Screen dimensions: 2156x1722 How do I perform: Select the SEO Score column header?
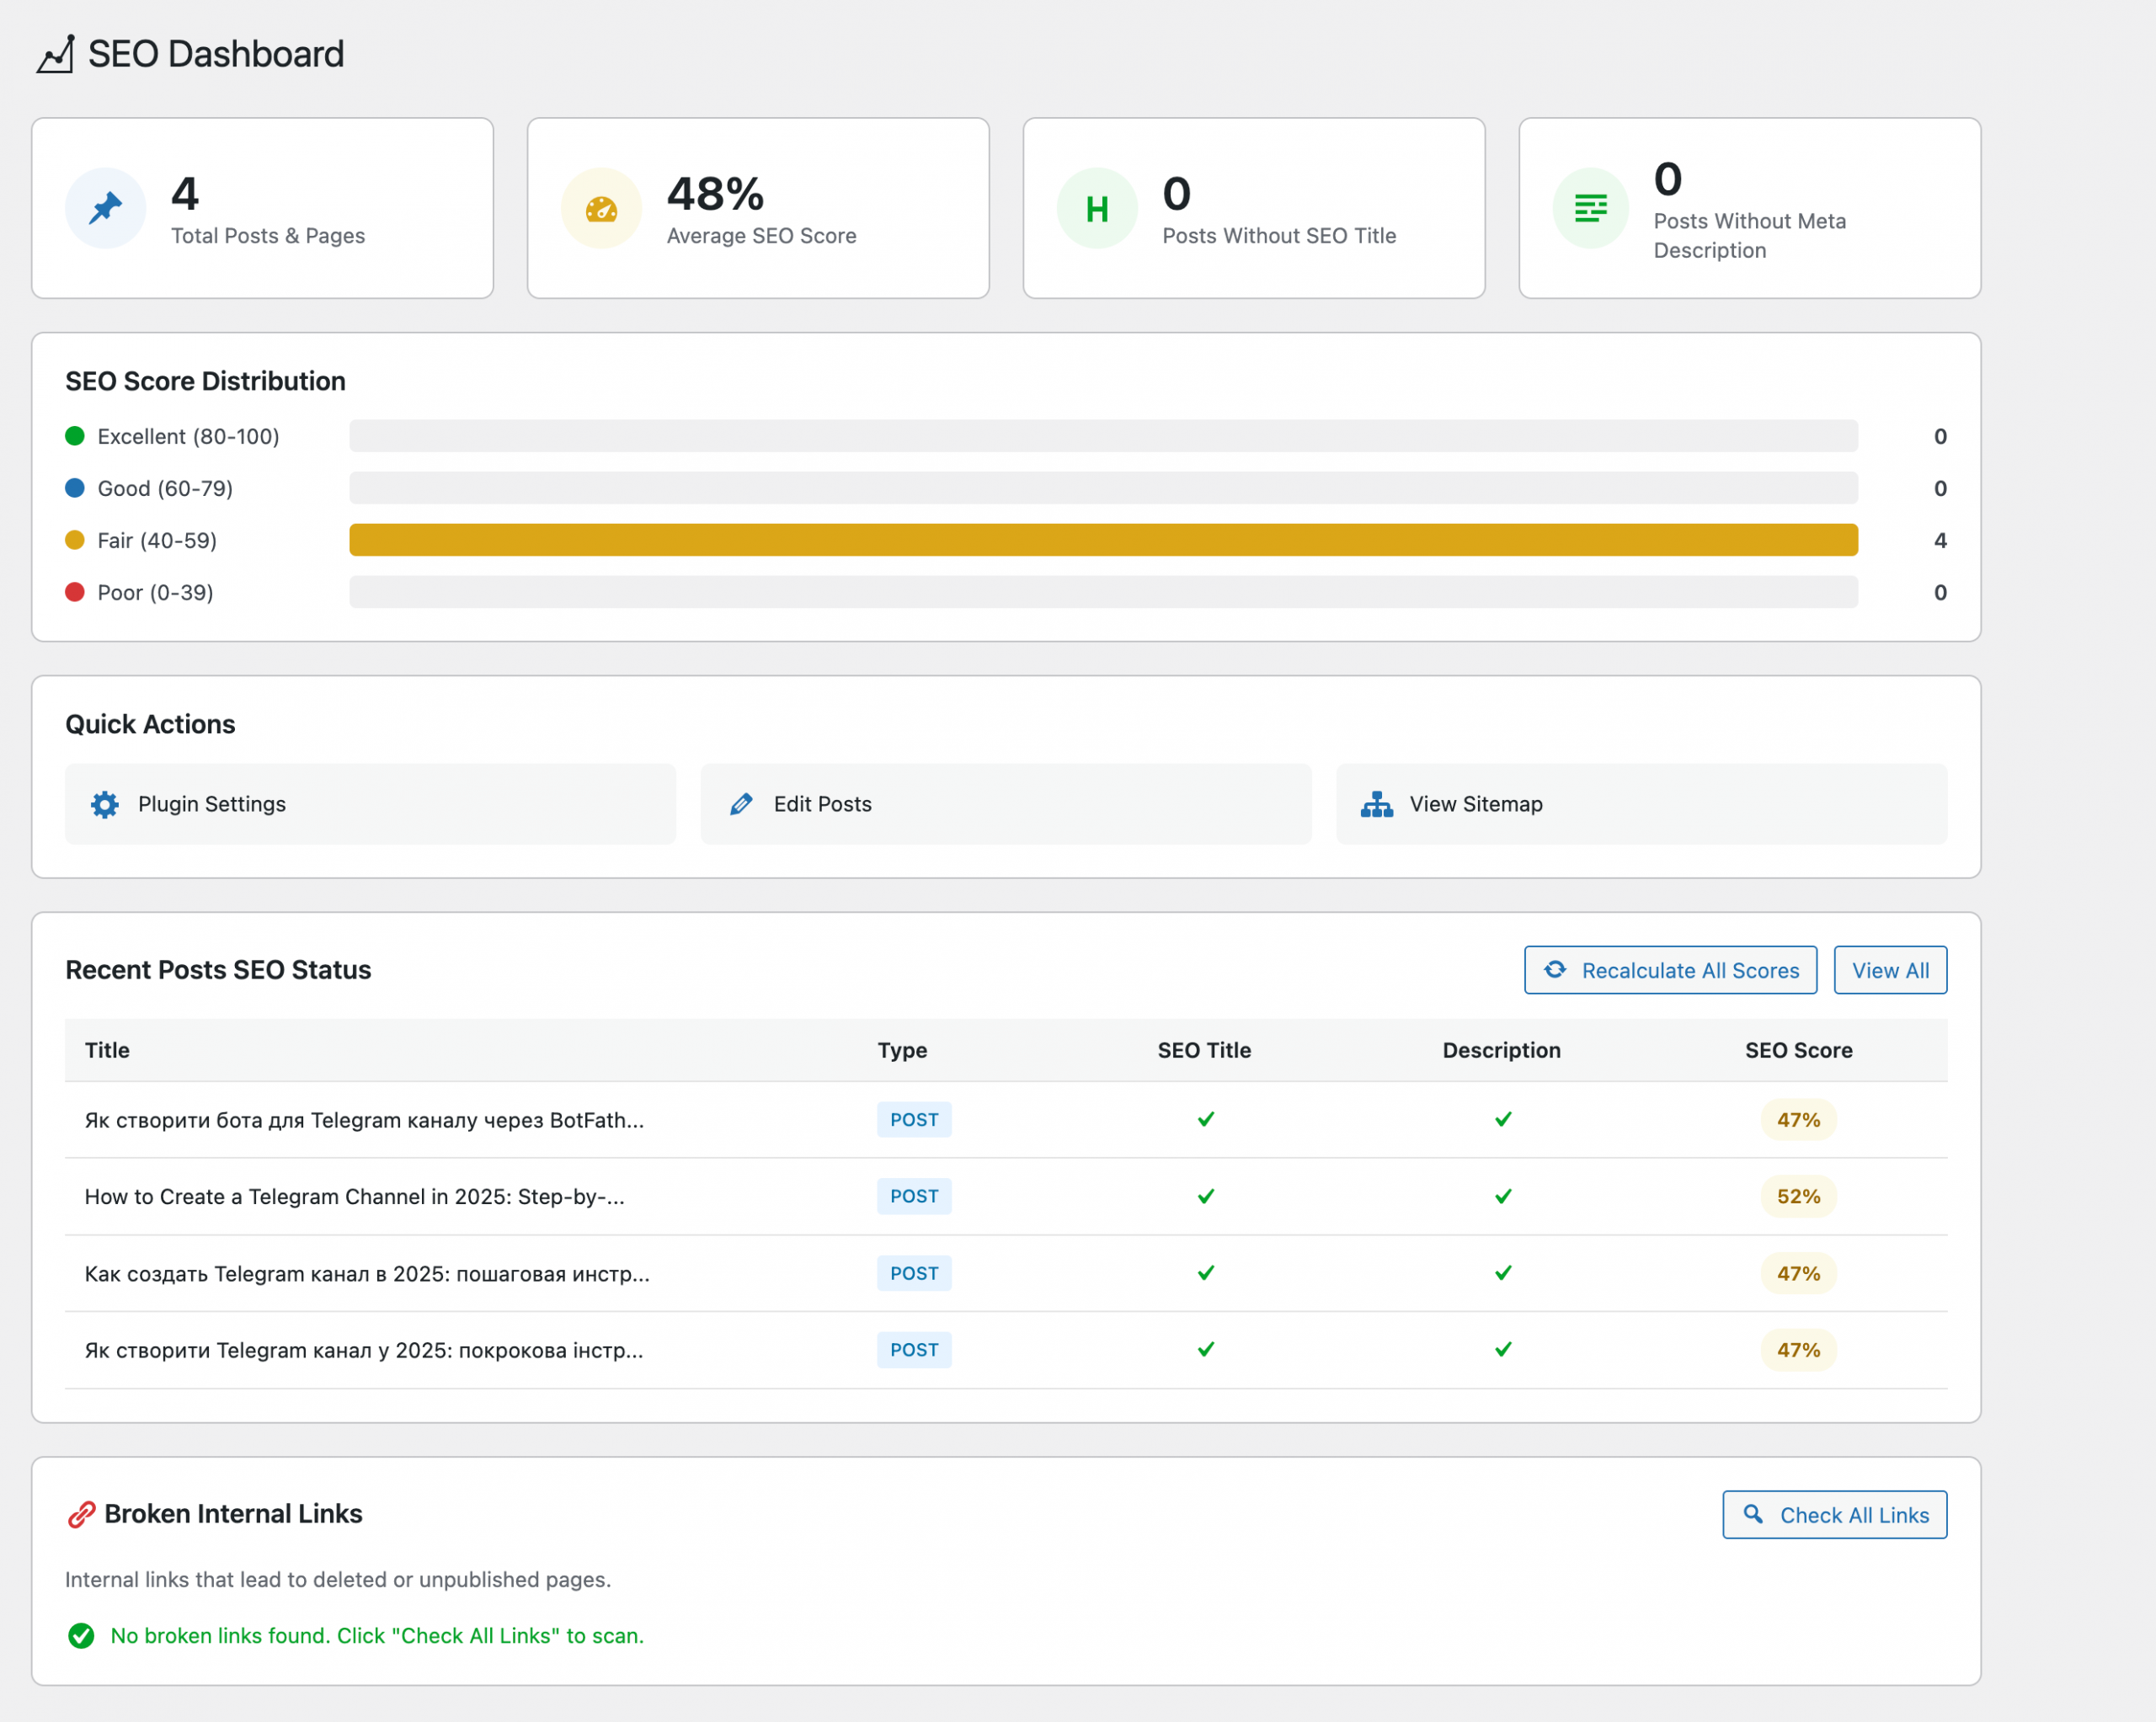coord(1798,1050)
